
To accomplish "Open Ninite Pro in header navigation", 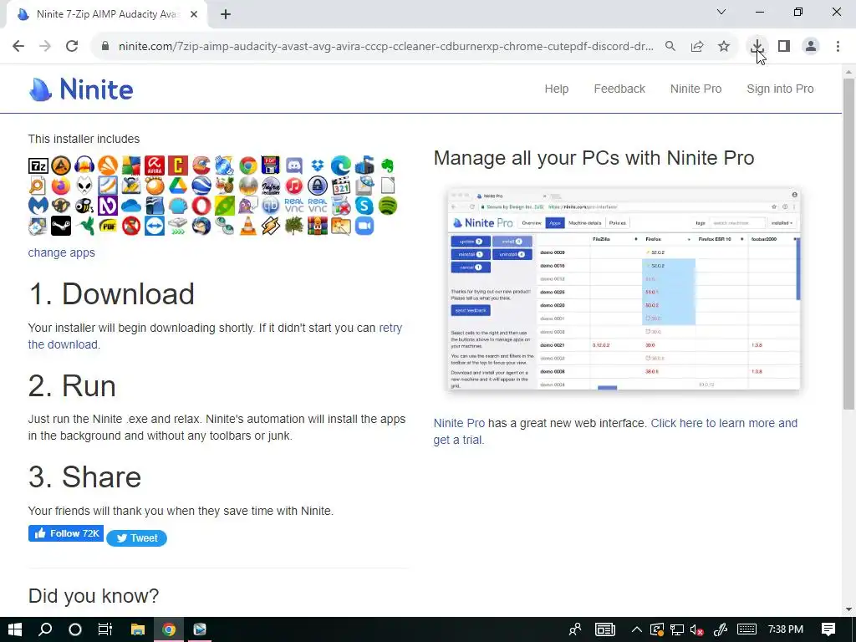I will [695, 89].
